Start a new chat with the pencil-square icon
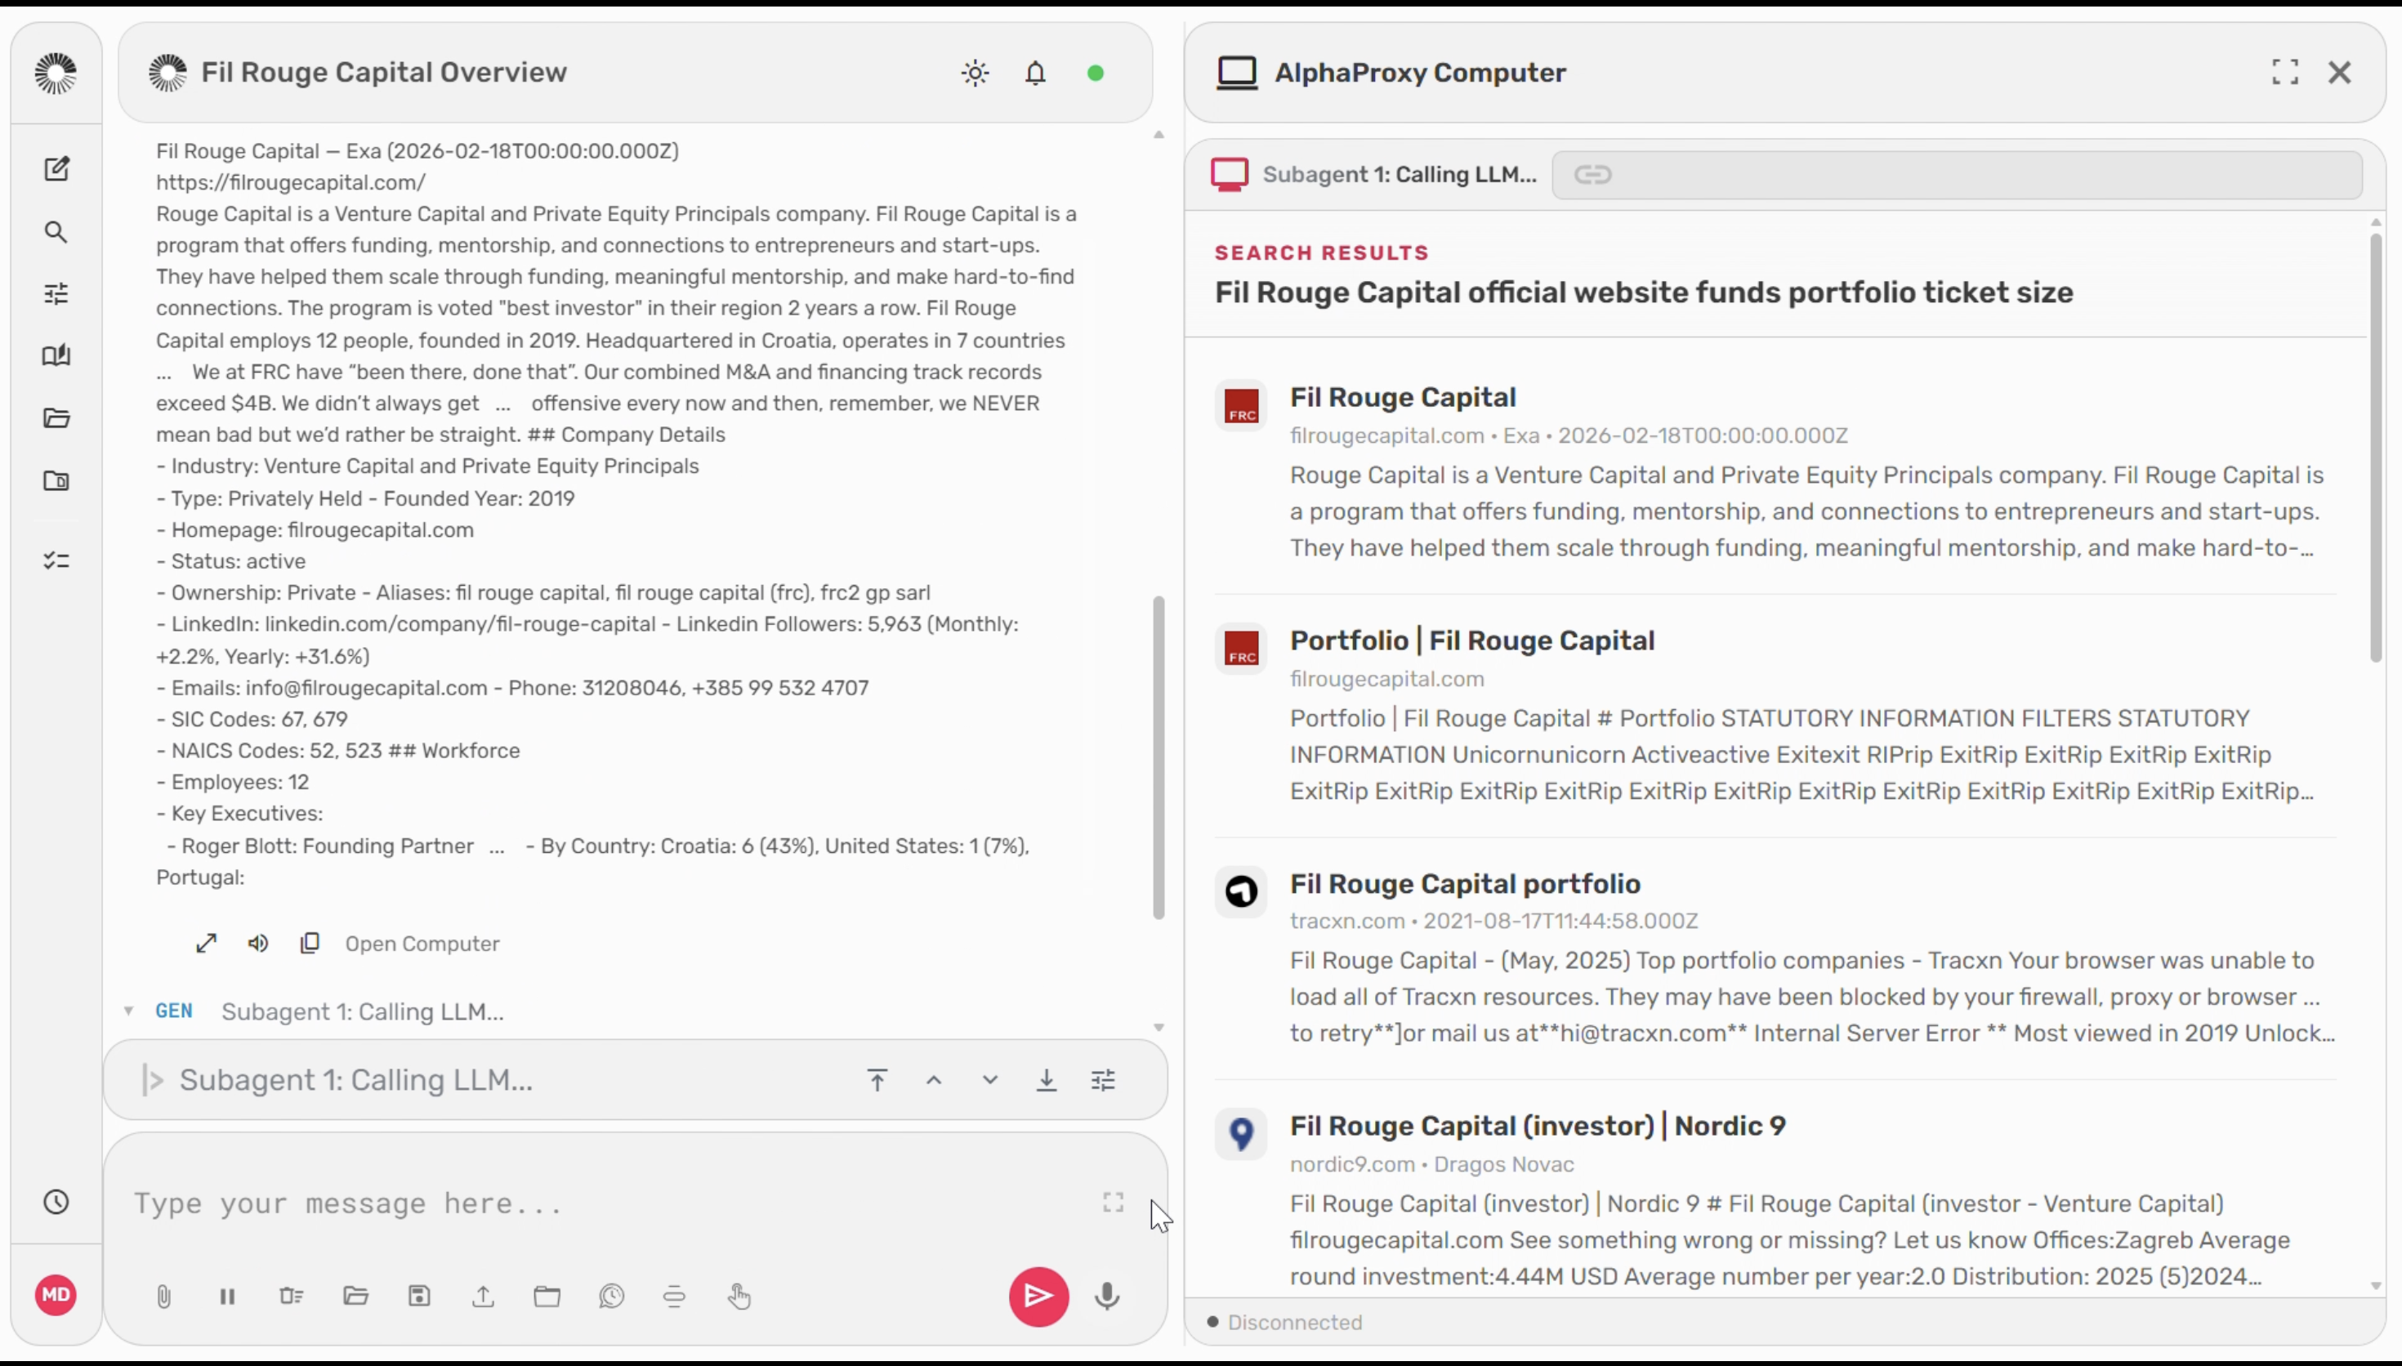 (x=56, y=169)
